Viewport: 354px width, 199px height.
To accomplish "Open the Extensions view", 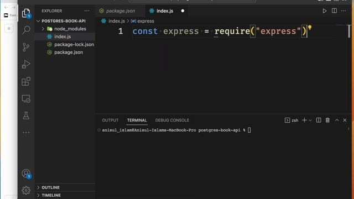I will click(x=26, y=81).
